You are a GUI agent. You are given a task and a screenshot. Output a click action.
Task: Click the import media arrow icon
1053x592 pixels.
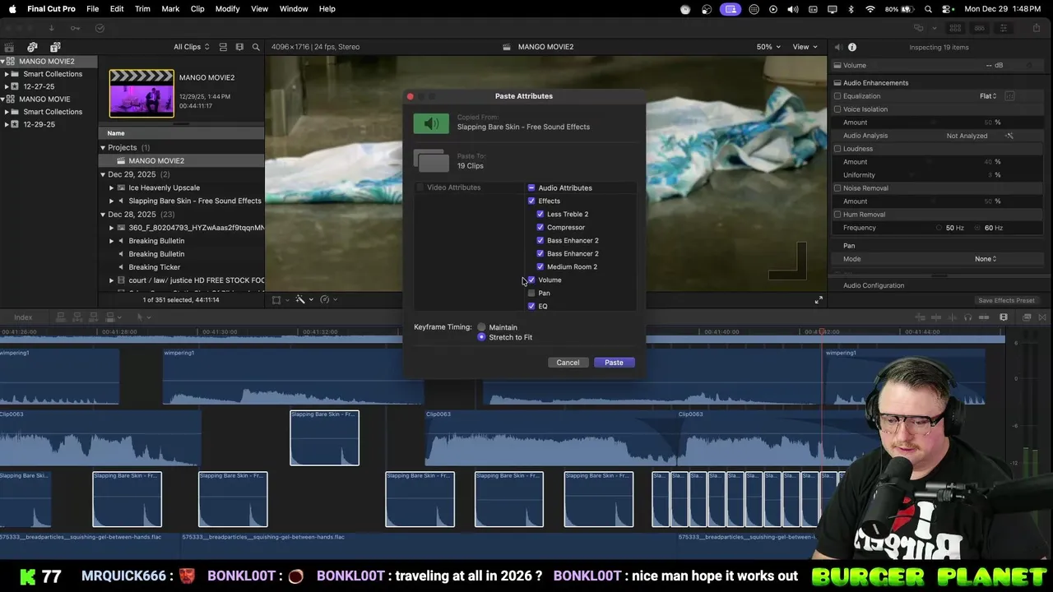point(51,28)
